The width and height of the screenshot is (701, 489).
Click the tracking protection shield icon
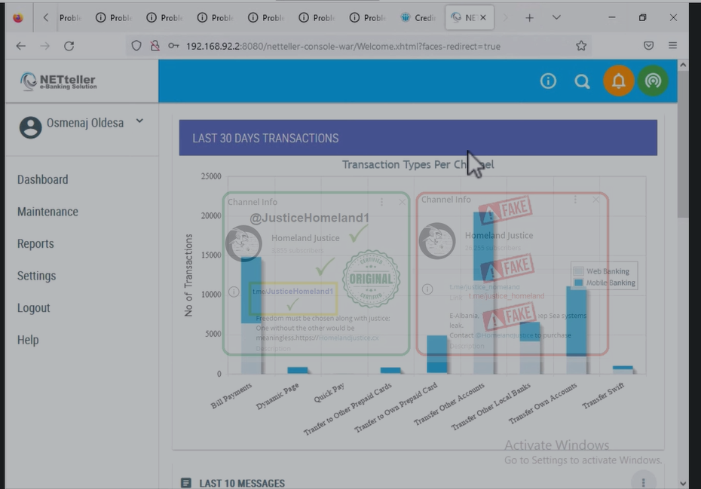pyautogui.click(x=136, y=46)
